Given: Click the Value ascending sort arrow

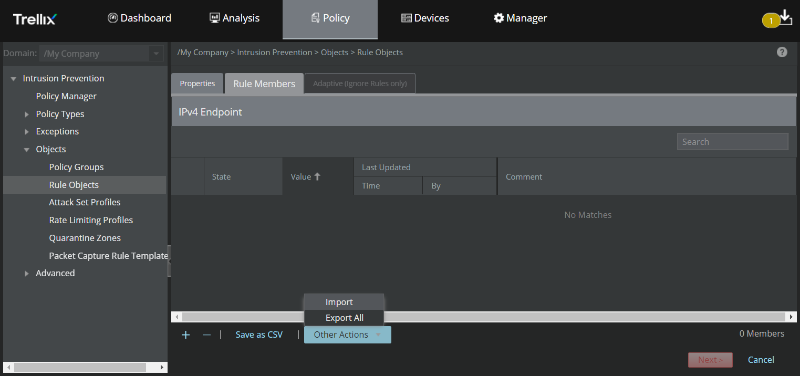Looking at the screenshot, I should click(317, 176).
